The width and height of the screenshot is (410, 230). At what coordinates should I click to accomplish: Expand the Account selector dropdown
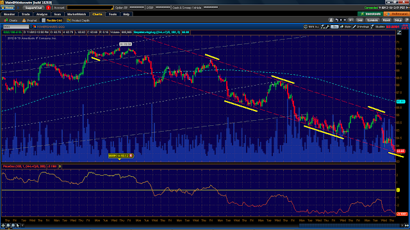pyautogui.click(x=112, y=8)
